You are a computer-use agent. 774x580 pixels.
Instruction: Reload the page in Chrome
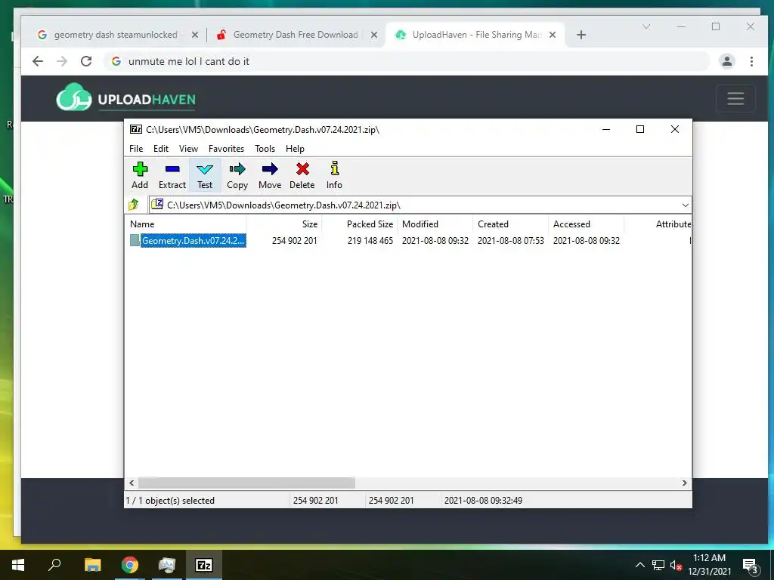tap(86, 61)
